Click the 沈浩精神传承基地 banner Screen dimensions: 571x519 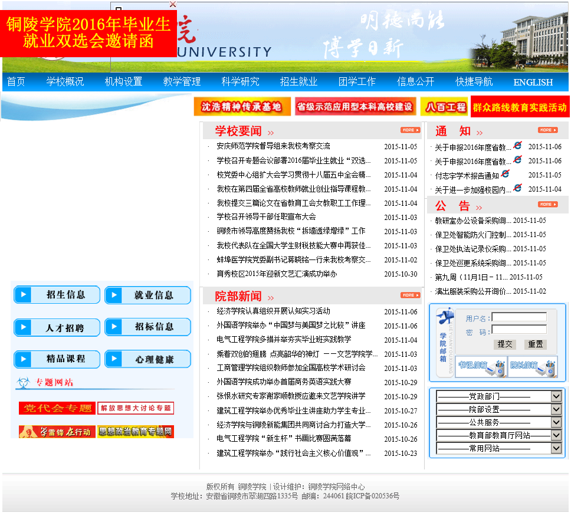click(x=242, y=106)
